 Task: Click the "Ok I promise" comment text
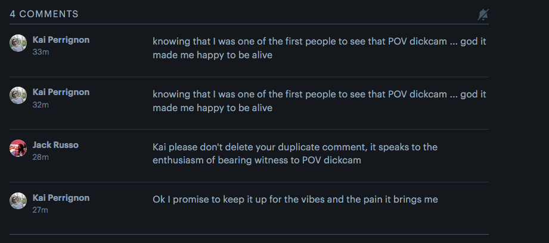point(295,200)
